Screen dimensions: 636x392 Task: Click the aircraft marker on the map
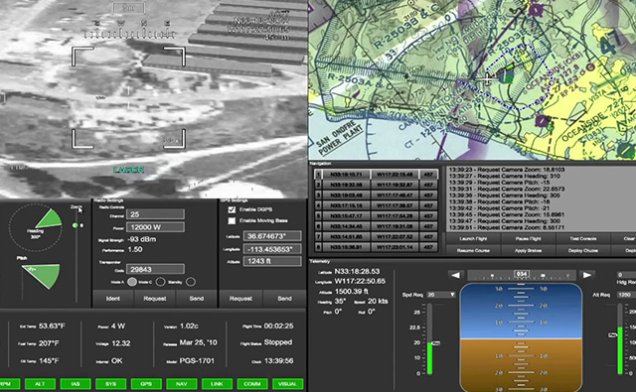click(487, 79)
